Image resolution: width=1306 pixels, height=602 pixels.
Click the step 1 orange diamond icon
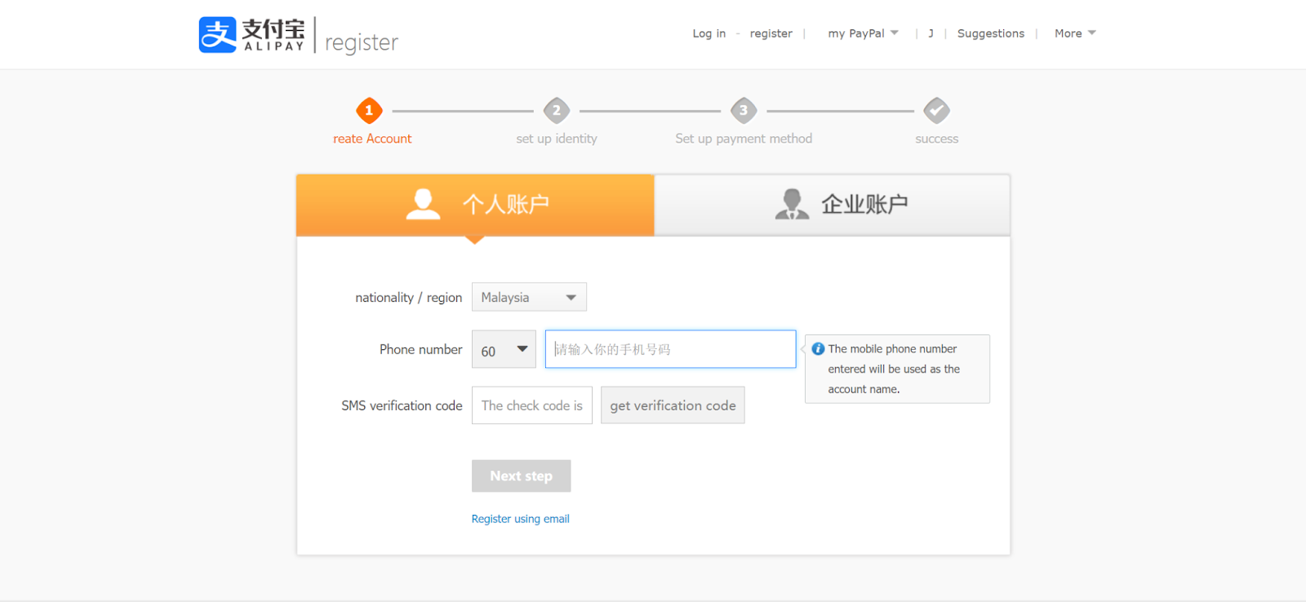coord(369,110)
